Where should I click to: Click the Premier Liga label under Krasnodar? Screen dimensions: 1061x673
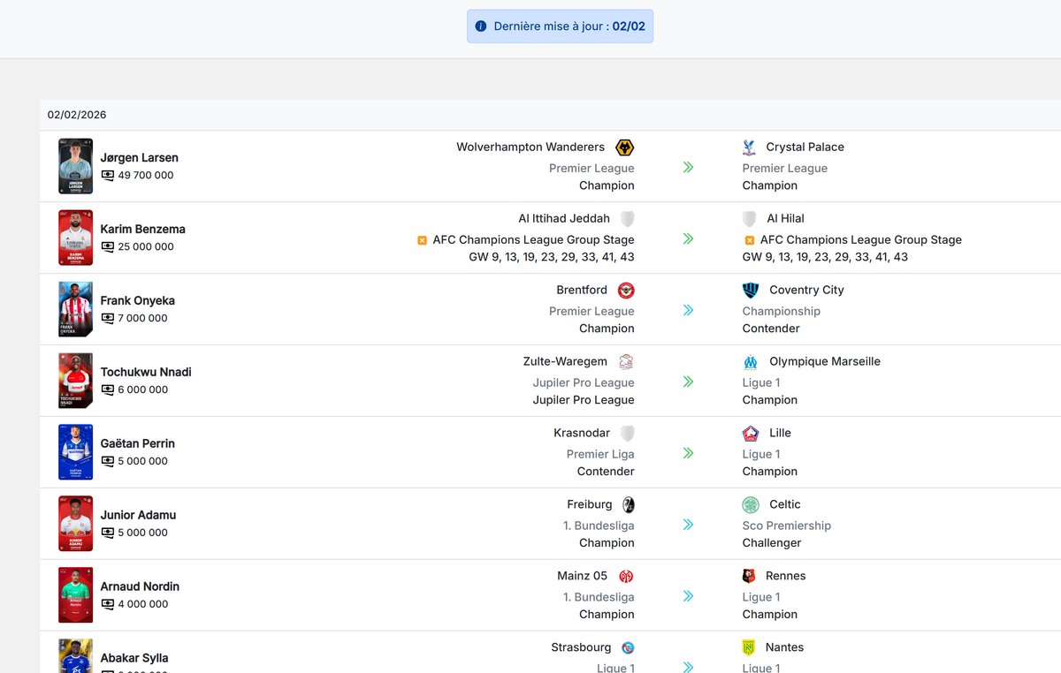point(600,455)
